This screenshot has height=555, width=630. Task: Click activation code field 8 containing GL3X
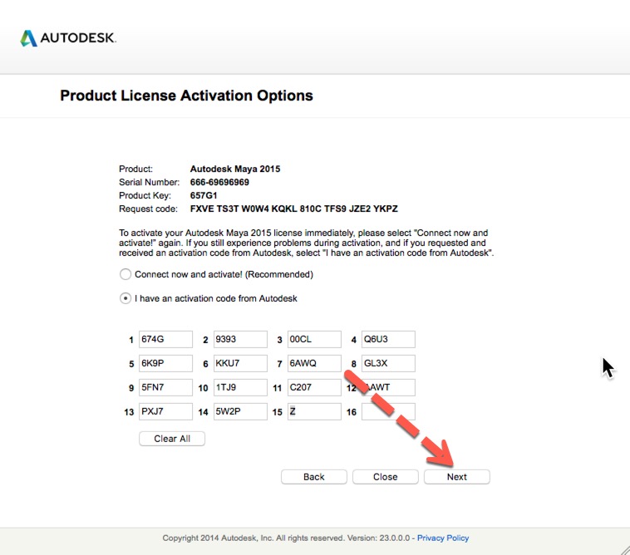[388, 363]
